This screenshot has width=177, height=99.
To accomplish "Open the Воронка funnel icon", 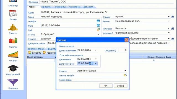I will click(13, 82).
